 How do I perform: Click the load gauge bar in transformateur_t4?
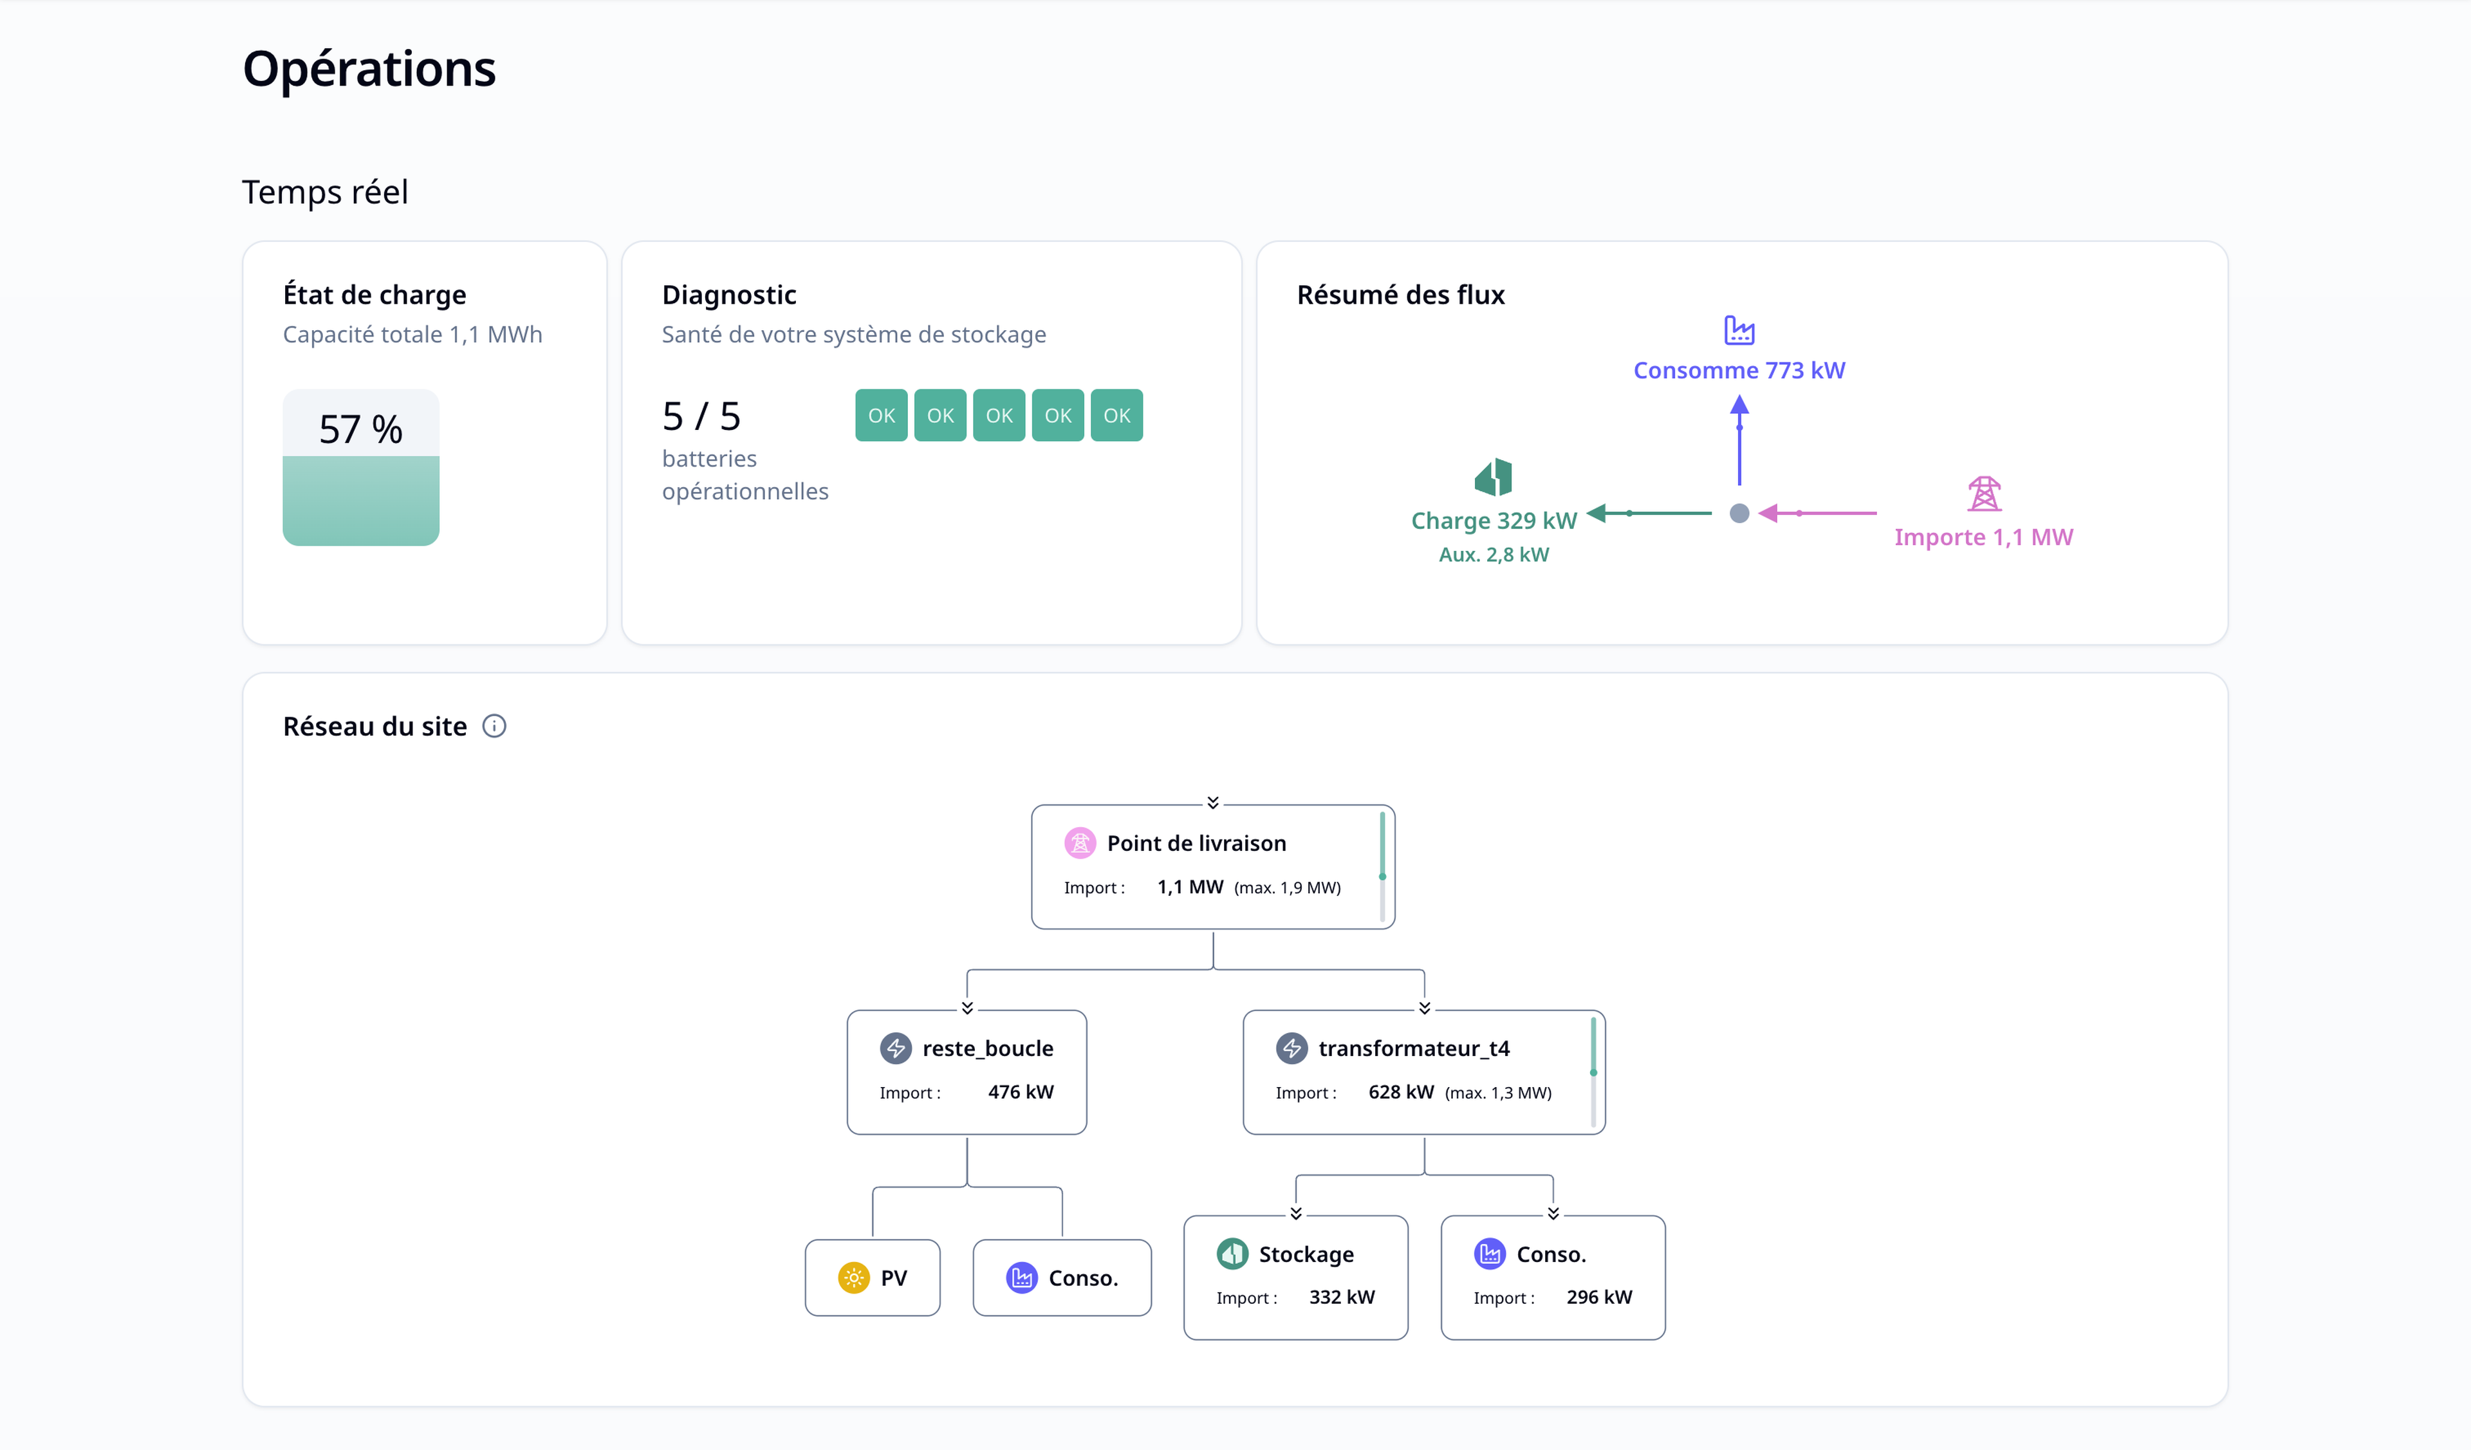coord(1593,1072)
